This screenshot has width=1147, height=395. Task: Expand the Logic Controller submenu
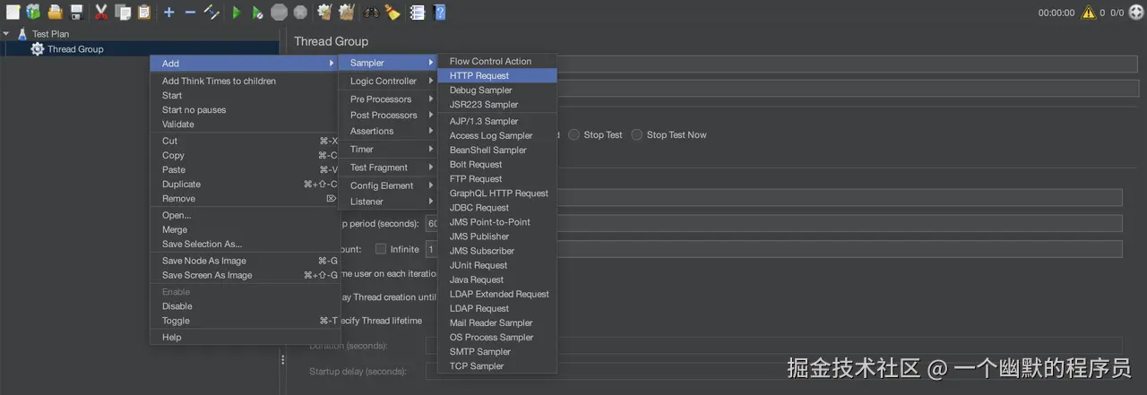pos(384,82)
